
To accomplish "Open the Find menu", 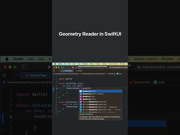I will (x=79, y=64).
